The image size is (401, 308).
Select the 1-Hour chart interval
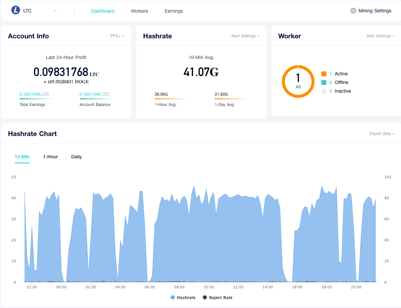click(x=50, y=157)
